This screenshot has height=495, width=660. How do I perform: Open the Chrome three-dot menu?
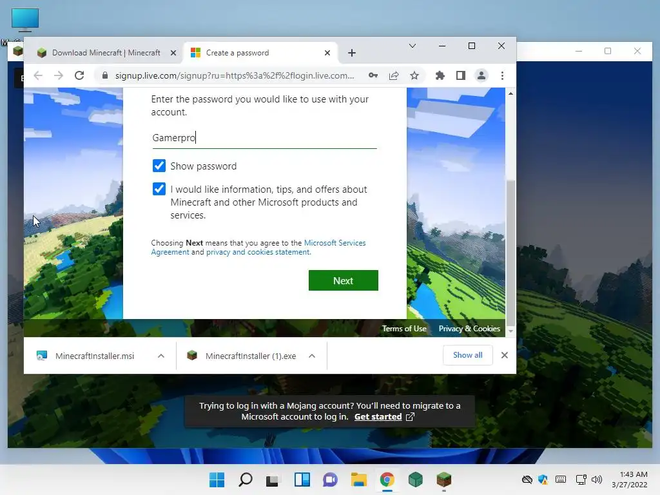click(502, 76)
